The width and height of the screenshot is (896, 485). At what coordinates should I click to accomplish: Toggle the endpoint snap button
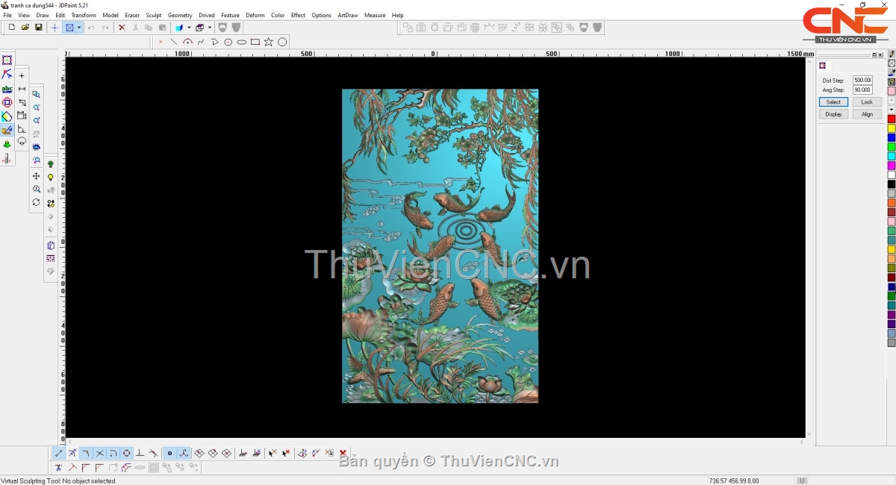(x=59, y=453)
